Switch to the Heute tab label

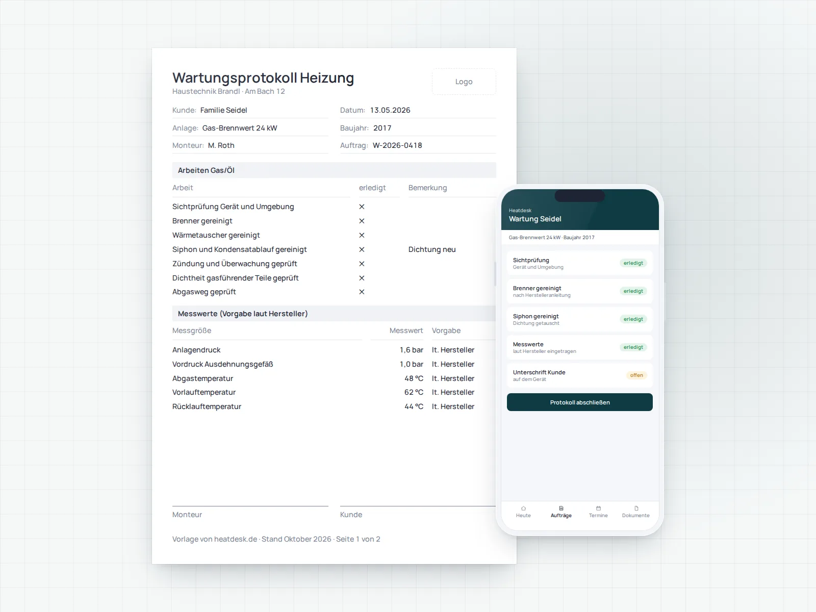pos(523,516)
